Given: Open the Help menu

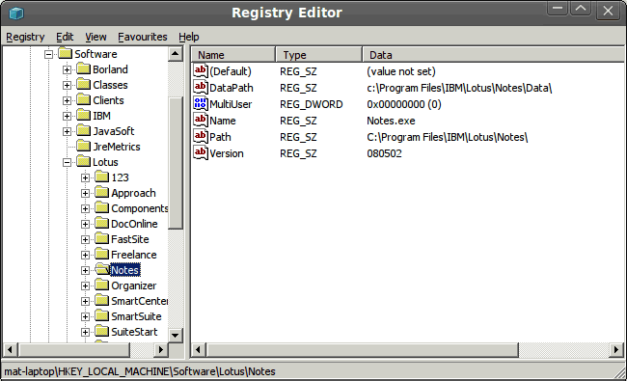Looking at the screenshot, I should [189, 37].
